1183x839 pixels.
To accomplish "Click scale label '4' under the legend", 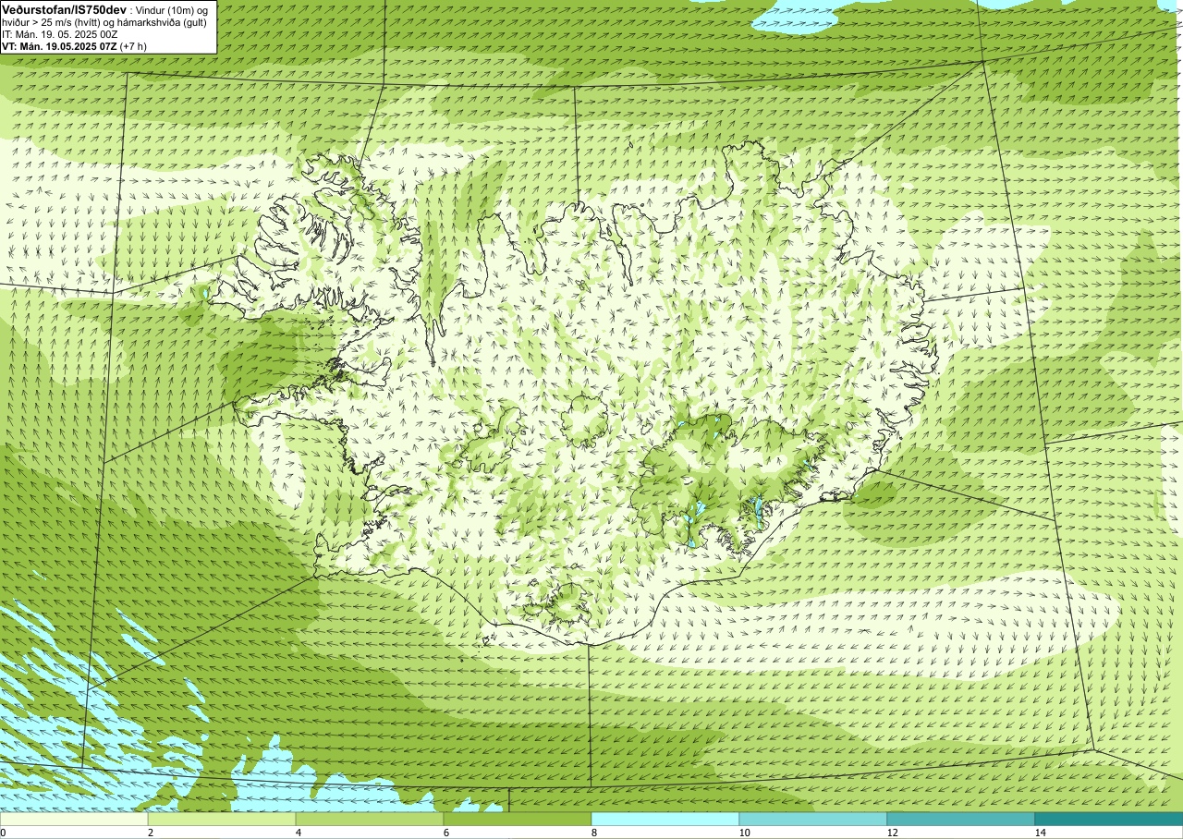I will pyautogui.click(x=299, y=833).
